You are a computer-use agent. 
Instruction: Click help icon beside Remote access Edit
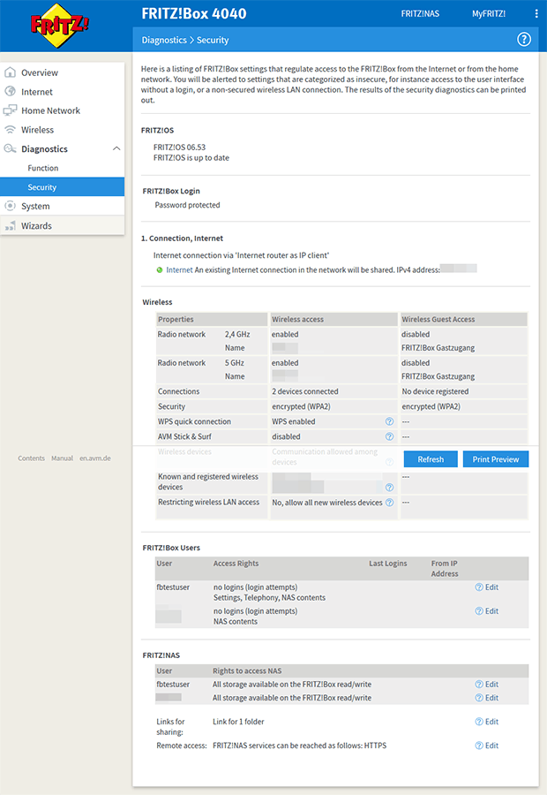479,746
